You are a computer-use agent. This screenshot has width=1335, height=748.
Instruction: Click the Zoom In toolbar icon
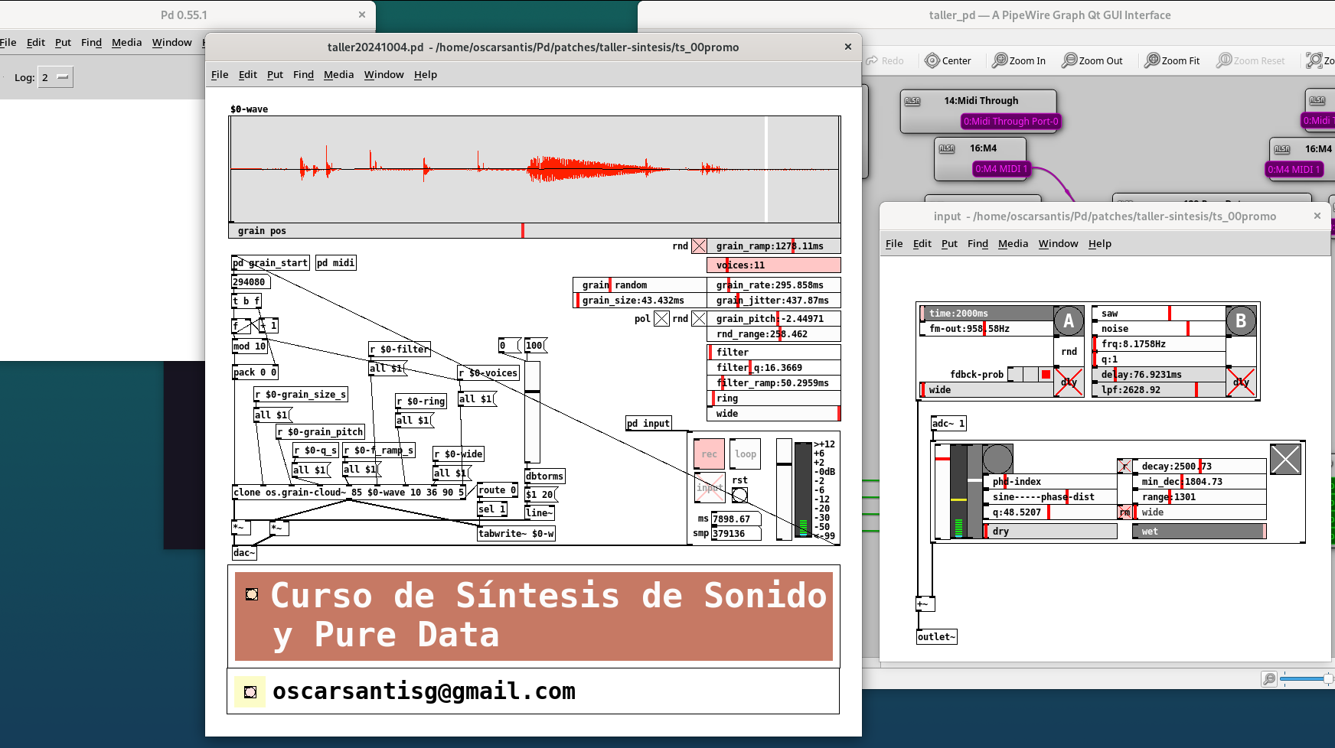coord(1000,60)
